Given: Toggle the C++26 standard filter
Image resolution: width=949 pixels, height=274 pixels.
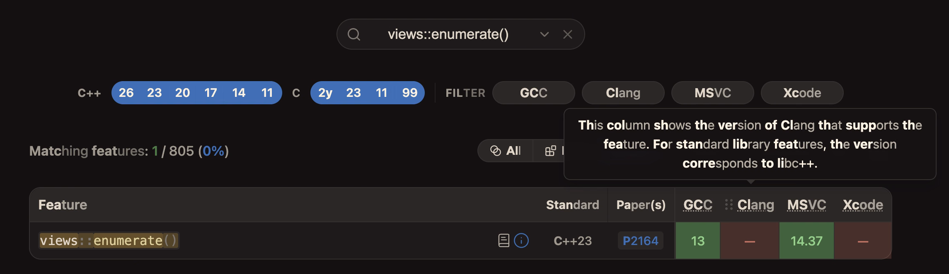Looking at the screenshot, I should coord(126,93).
